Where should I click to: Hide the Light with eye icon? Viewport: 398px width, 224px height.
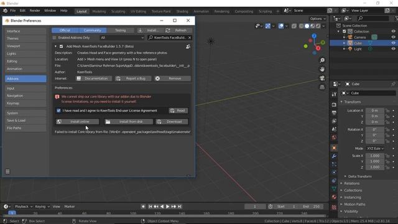[393, 49]
